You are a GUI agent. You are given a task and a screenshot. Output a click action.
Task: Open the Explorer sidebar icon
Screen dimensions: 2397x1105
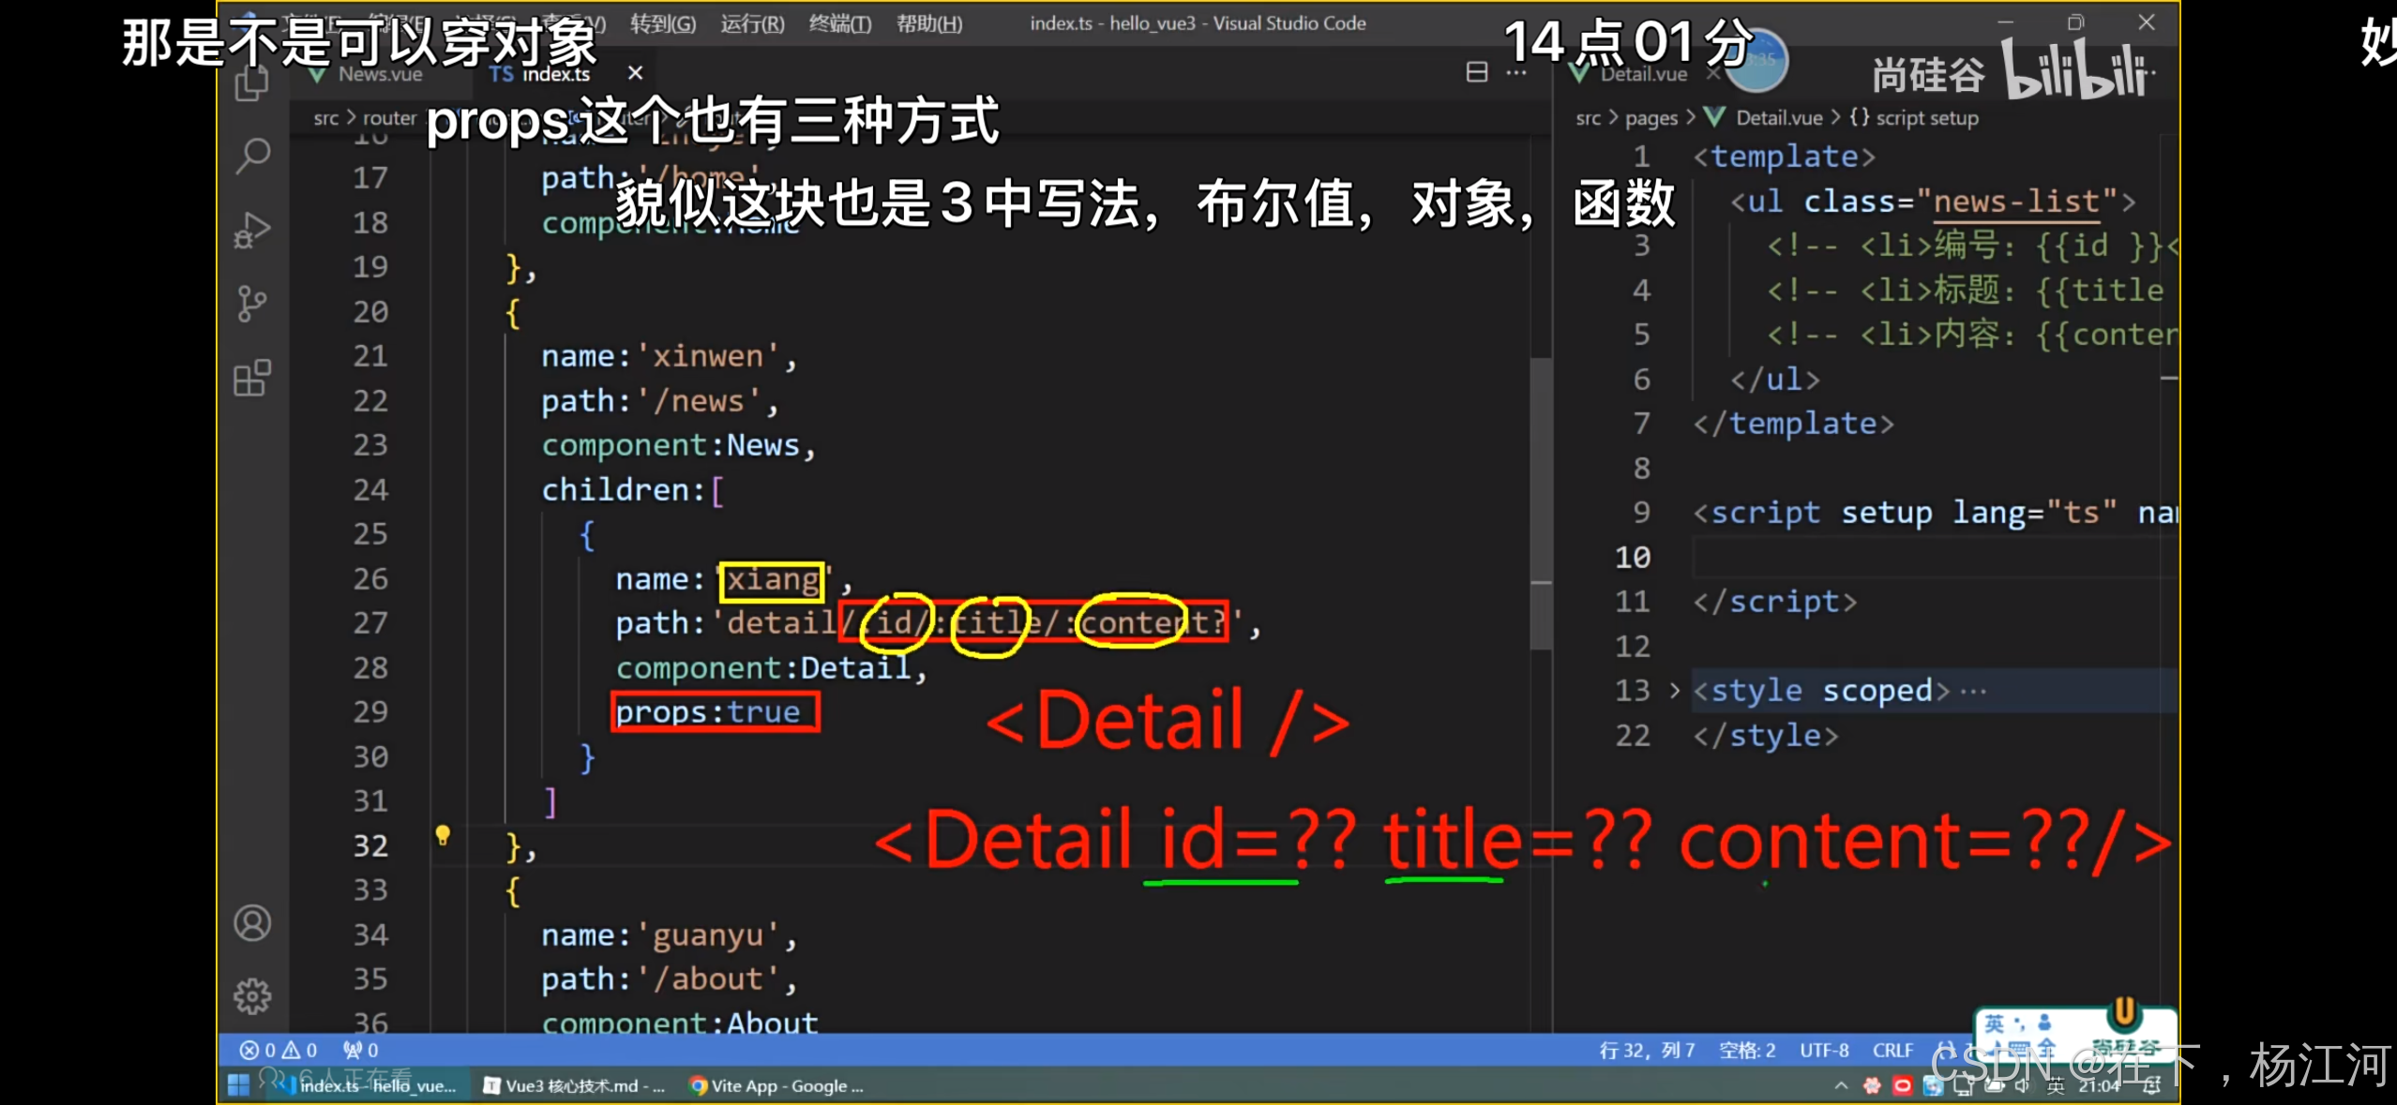click(251, 84)
